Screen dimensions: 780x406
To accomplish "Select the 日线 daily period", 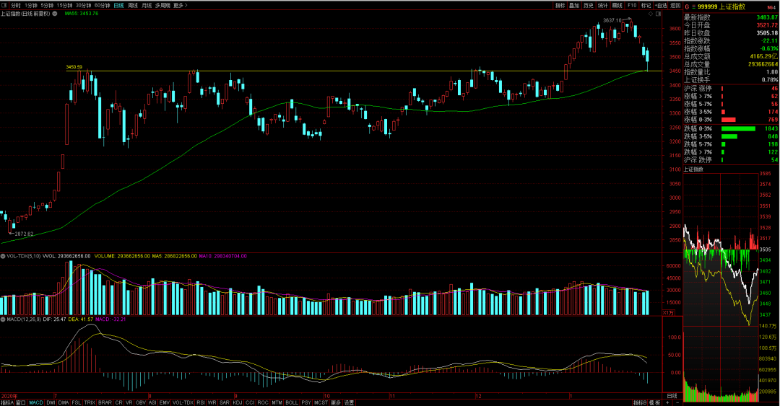I will [x=118, y=6].
